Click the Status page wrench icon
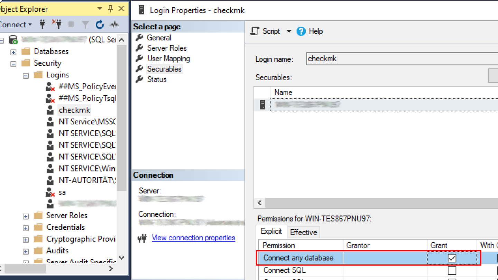Viewport: 498px width, 280px height. (x=139, y=79)
